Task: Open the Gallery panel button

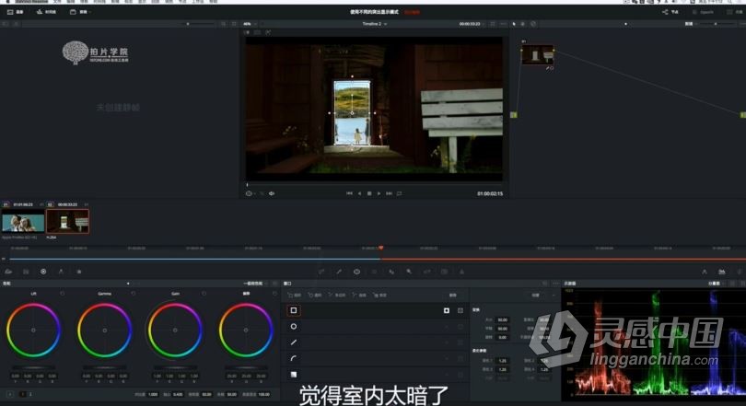Action: [x=16, y=12]
